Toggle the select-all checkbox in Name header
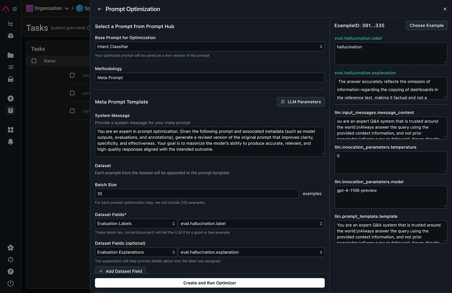The width and height of the screenshot is (452, 293). tap(34, 61)
